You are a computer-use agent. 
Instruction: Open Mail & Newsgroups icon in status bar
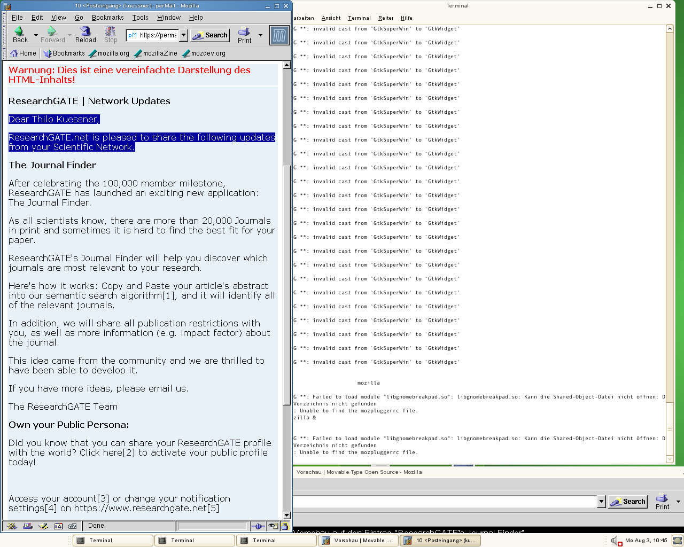(x=28, y=526)
